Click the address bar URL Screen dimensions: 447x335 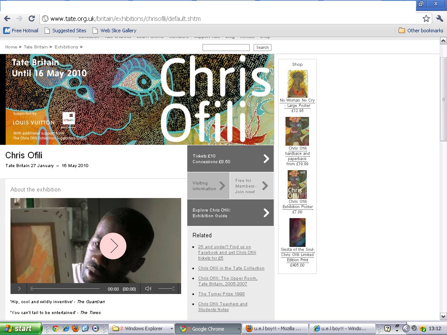[x=125, y=19]
